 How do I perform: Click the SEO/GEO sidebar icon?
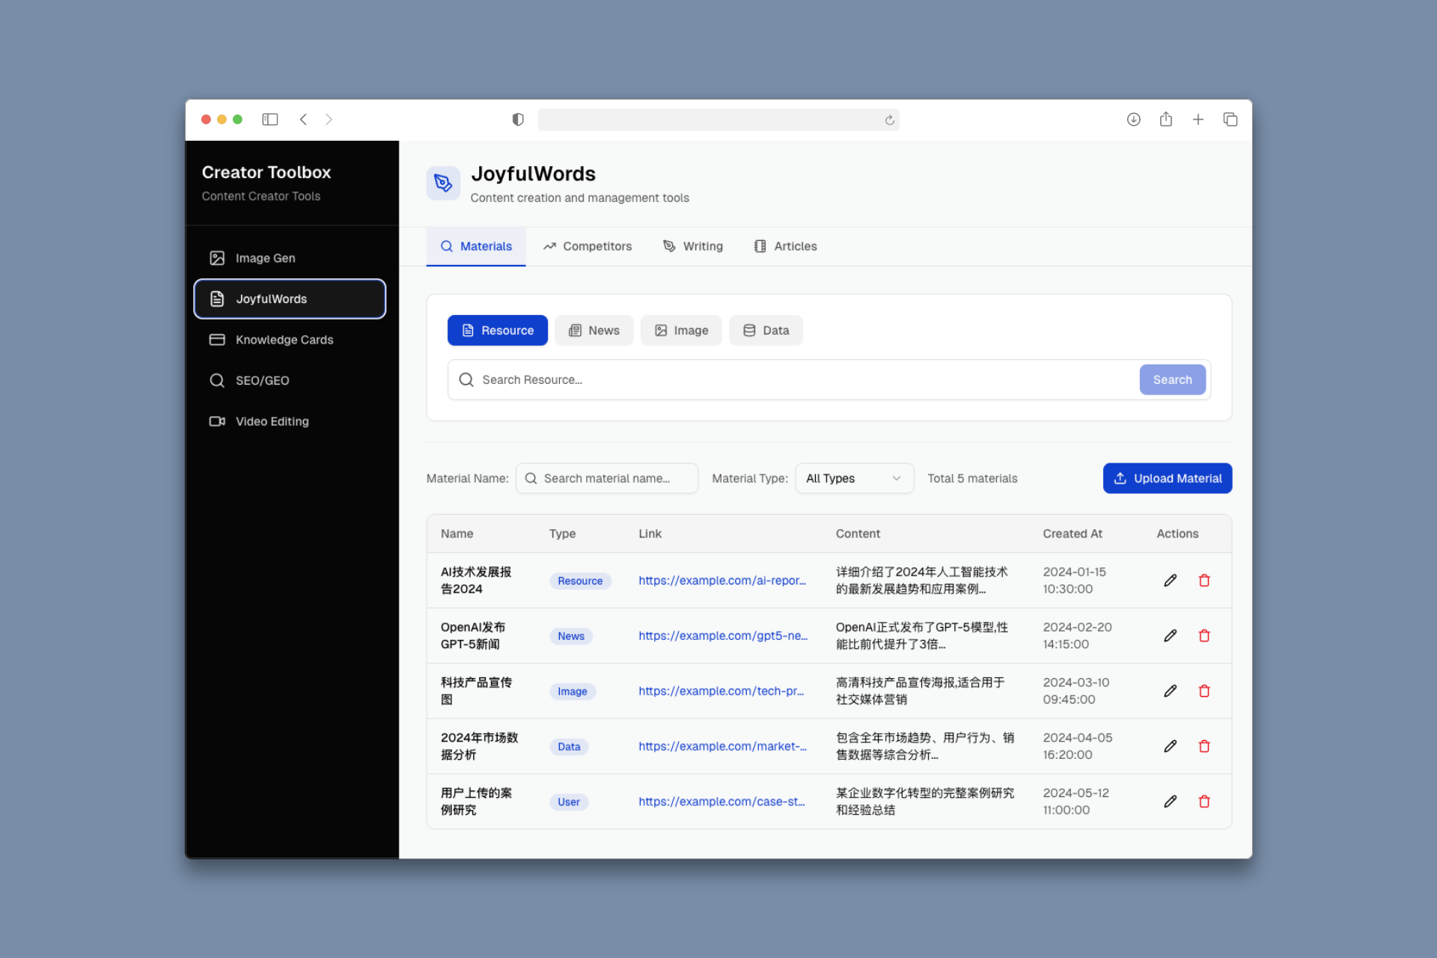tap(217, 380)
